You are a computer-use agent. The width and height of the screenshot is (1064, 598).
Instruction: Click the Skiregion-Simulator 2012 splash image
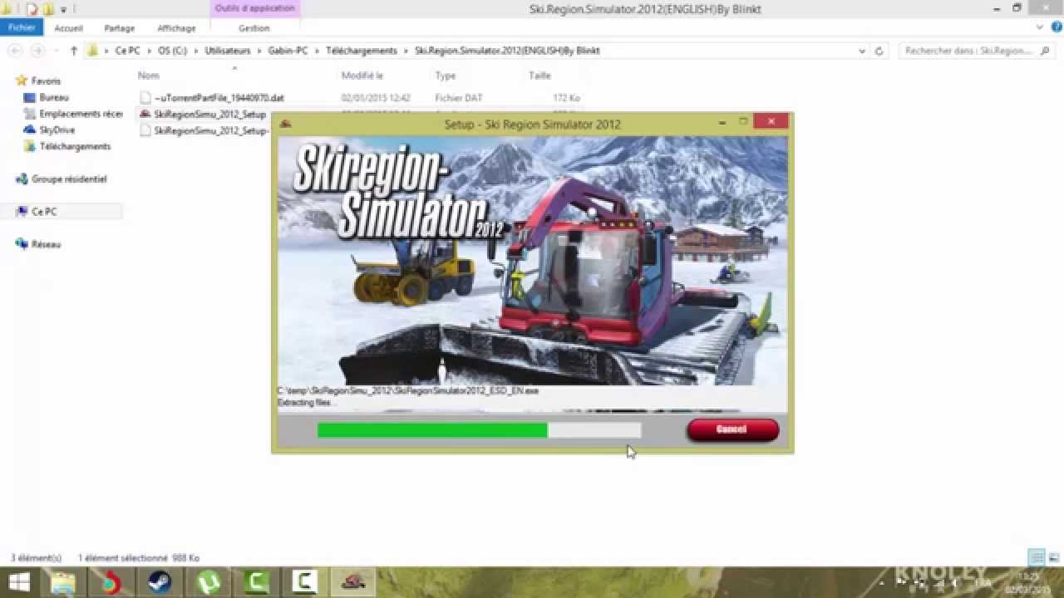(x=532, y=261)
